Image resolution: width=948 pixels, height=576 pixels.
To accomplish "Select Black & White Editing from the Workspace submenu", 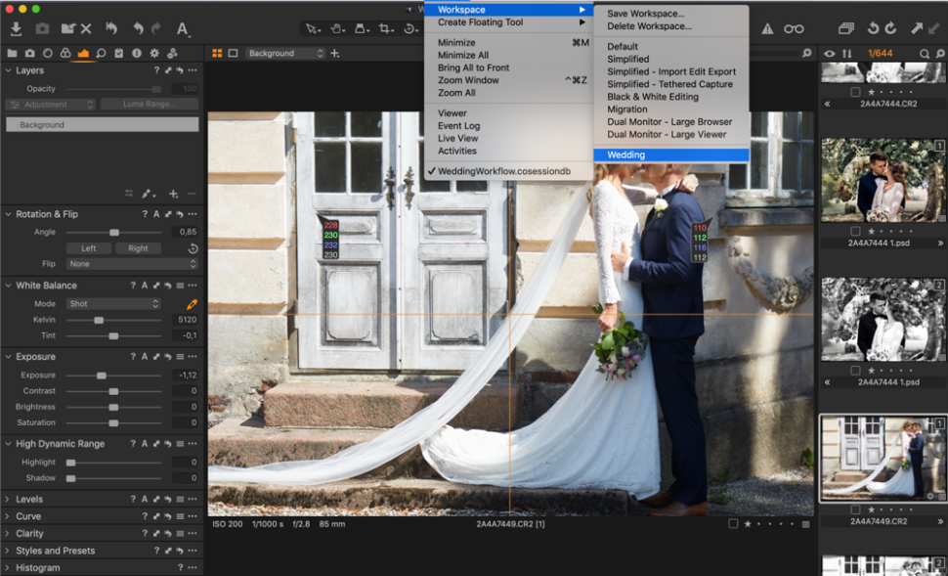I will [x=653, y=97].
